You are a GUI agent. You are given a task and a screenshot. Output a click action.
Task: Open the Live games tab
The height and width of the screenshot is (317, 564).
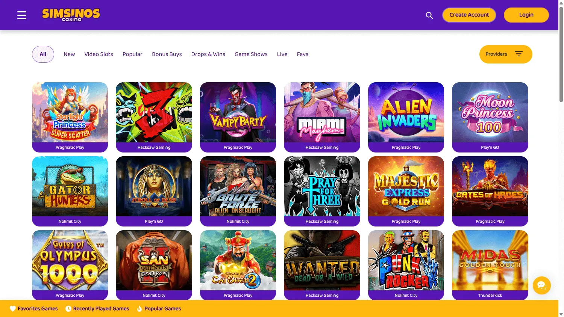click(x=282, y=54)
